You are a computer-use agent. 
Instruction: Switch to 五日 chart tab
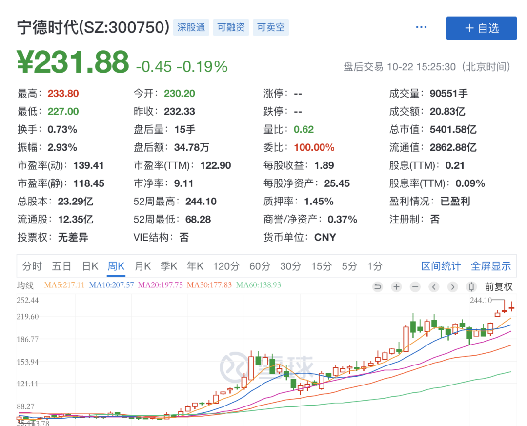tap(61, 266)
